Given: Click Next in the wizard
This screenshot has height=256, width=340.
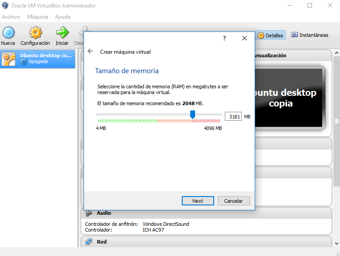Looking at the screenshot, I should tap(198, 201).
